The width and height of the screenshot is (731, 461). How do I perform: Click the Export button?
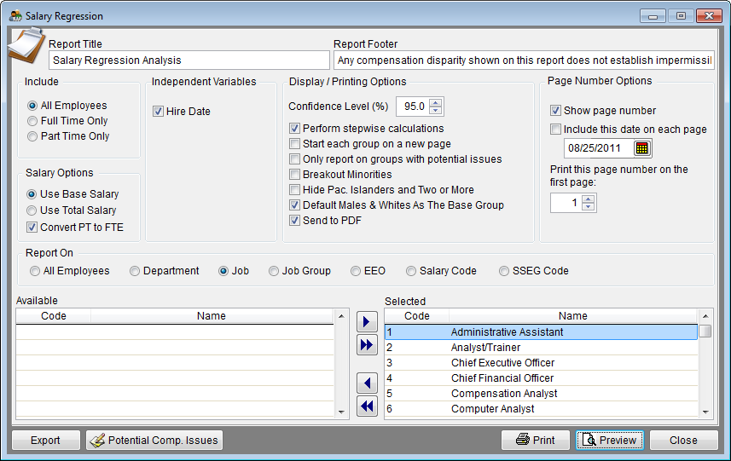click(46, 440)
